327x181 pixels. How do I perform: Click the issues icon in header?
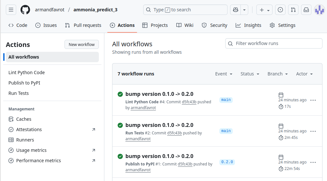[280, 10]
